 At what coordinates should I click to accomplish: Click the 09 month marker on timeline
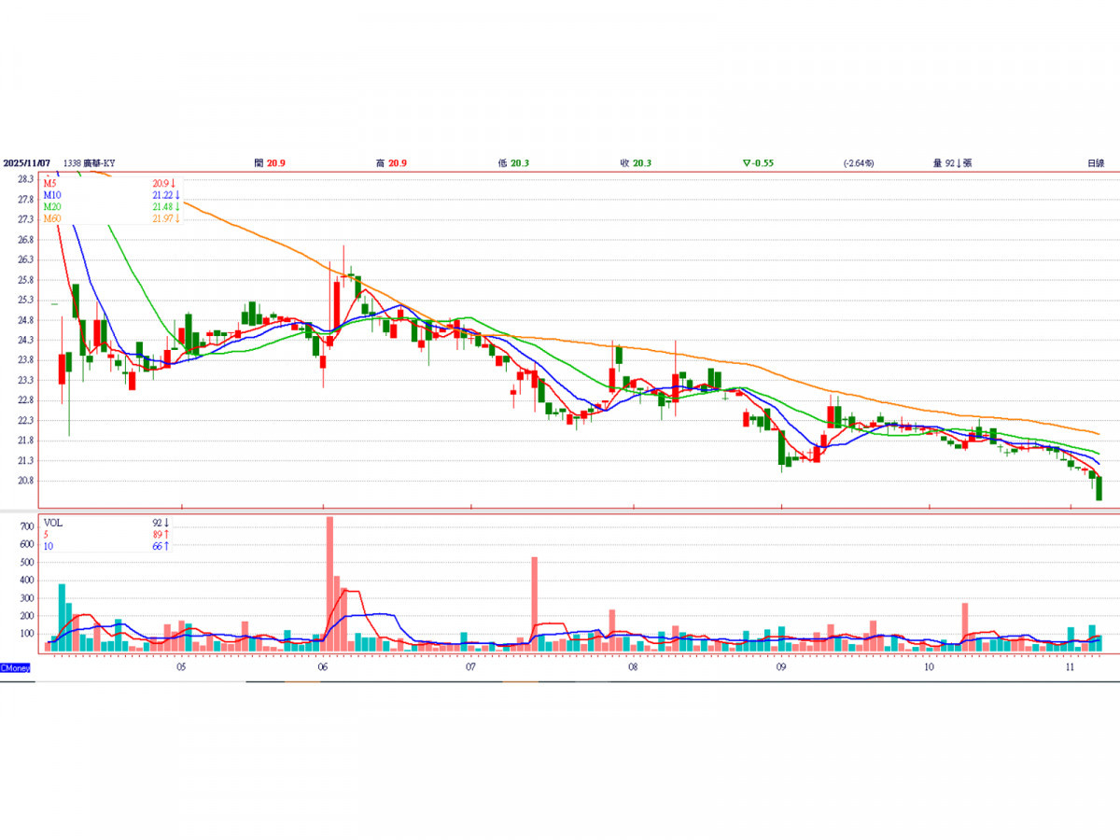780,668
